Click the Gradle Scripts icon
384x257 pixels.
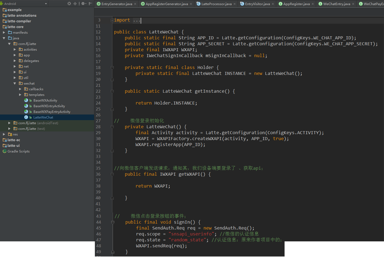[5, 151]
